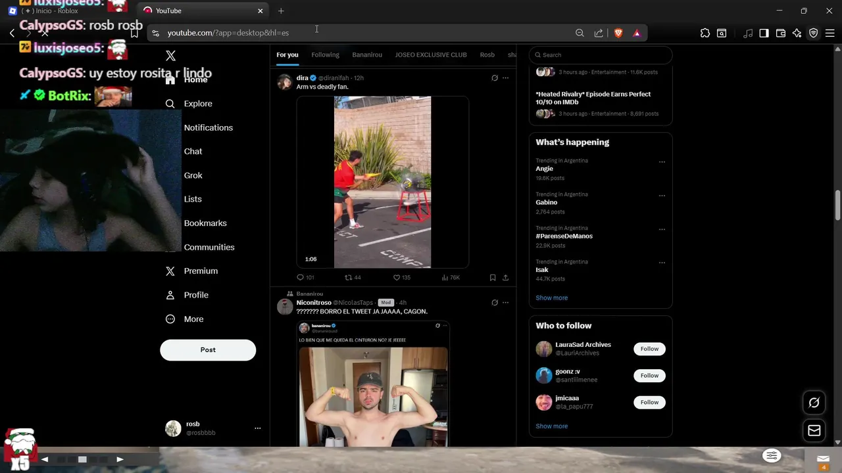This screenshot has height=473, width=842.
Task: Open Grok in the sidebar
Action: pyautogui.click(x=193, y=175)
